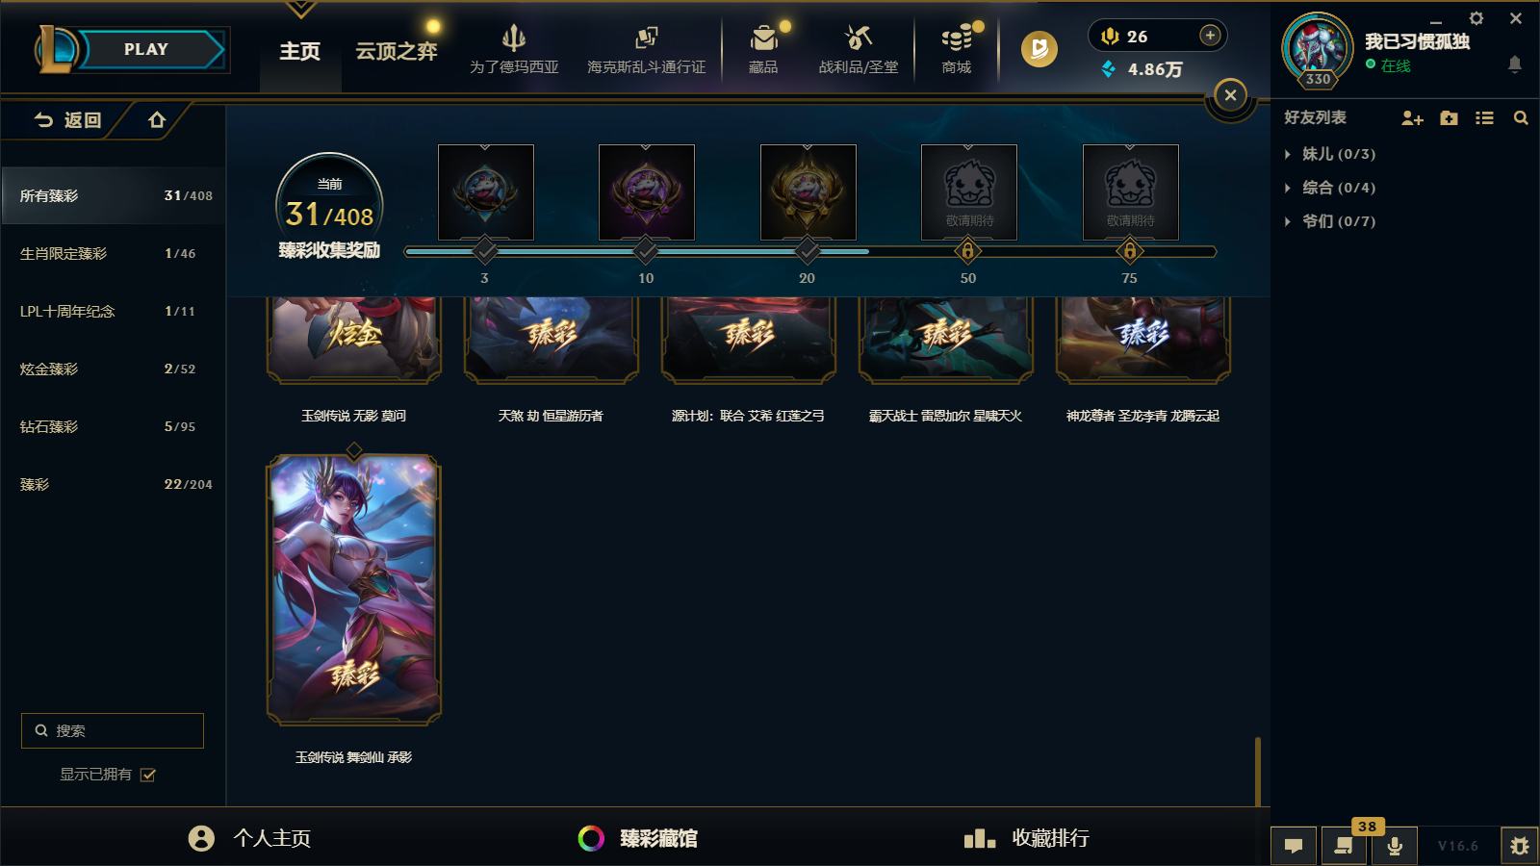Click the PLAY button
Image resolution: width=1540 pixels, height=866 pixels.
pyautogui.click(x=146, y=49)
